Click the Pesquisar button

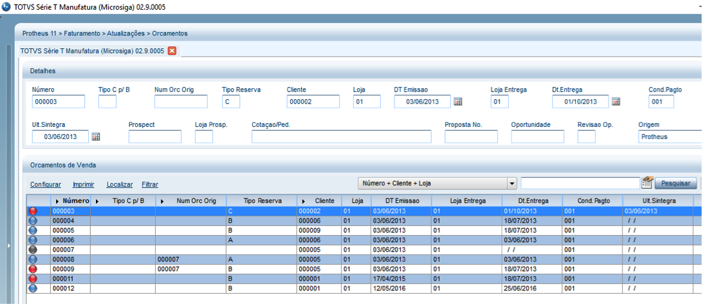click(x=676, y=184)
